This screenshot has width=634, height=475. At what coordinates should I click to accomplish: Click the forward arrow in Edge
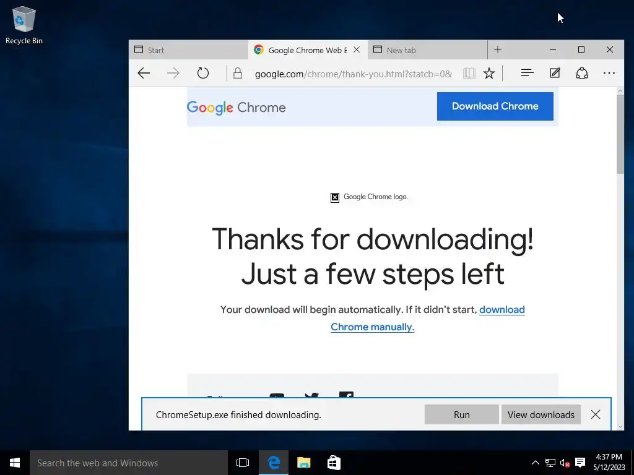173,73
